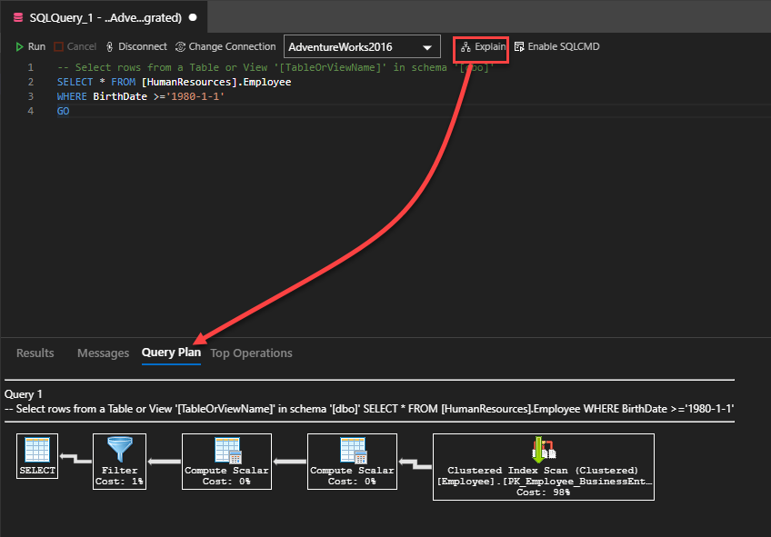Click line number 3 in gutter
771x537 pixels.
[x=31, y=96]
